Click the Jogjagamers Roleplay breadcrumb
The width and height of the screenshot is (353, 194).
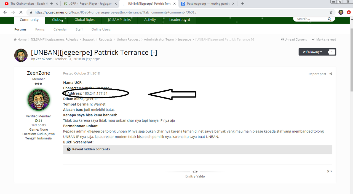[54, 39]
